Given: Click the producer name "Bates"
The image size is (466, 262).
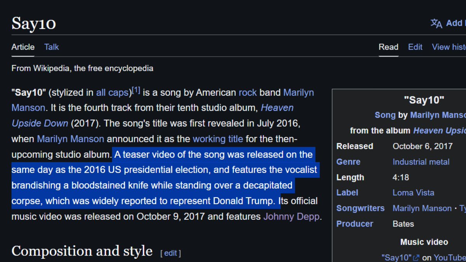Looking at the screenshot, I should (403, 224).
